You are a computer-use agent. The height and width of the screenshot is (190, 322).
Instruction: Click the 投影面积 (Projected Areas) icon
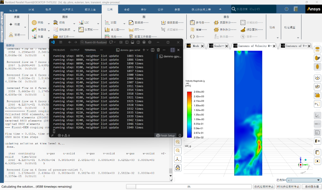coord(243,29)
